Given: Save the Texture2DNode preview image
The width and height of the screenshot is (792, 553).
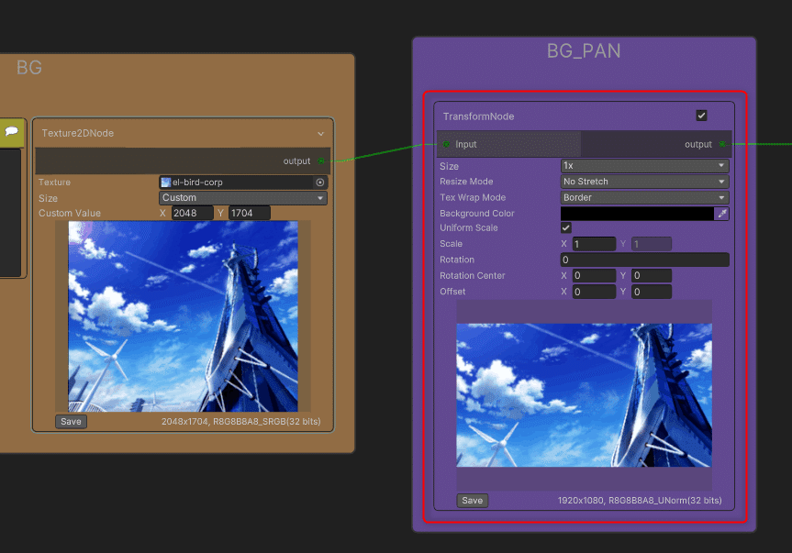Looking at the screenshot, I should click(x=71, y=421).
